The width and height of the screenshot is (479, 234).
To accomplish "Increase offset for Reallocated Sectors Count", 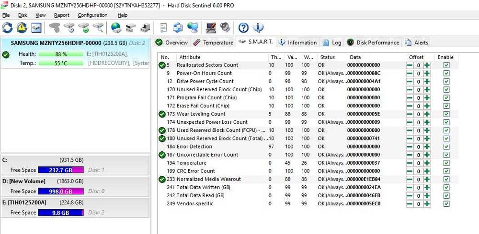I will pos(427,65).
